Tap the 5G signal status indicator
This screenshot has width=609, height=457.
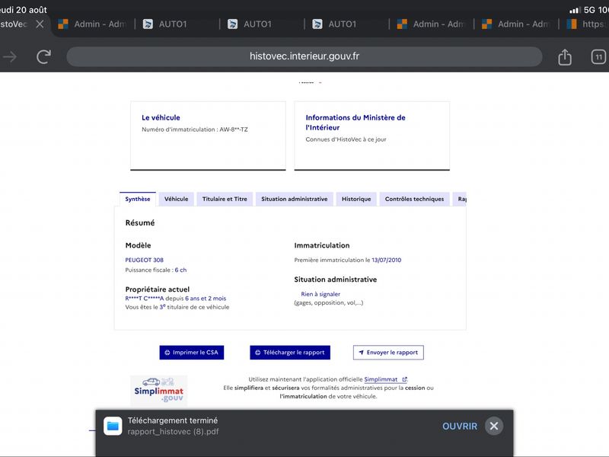pos(582,10)
